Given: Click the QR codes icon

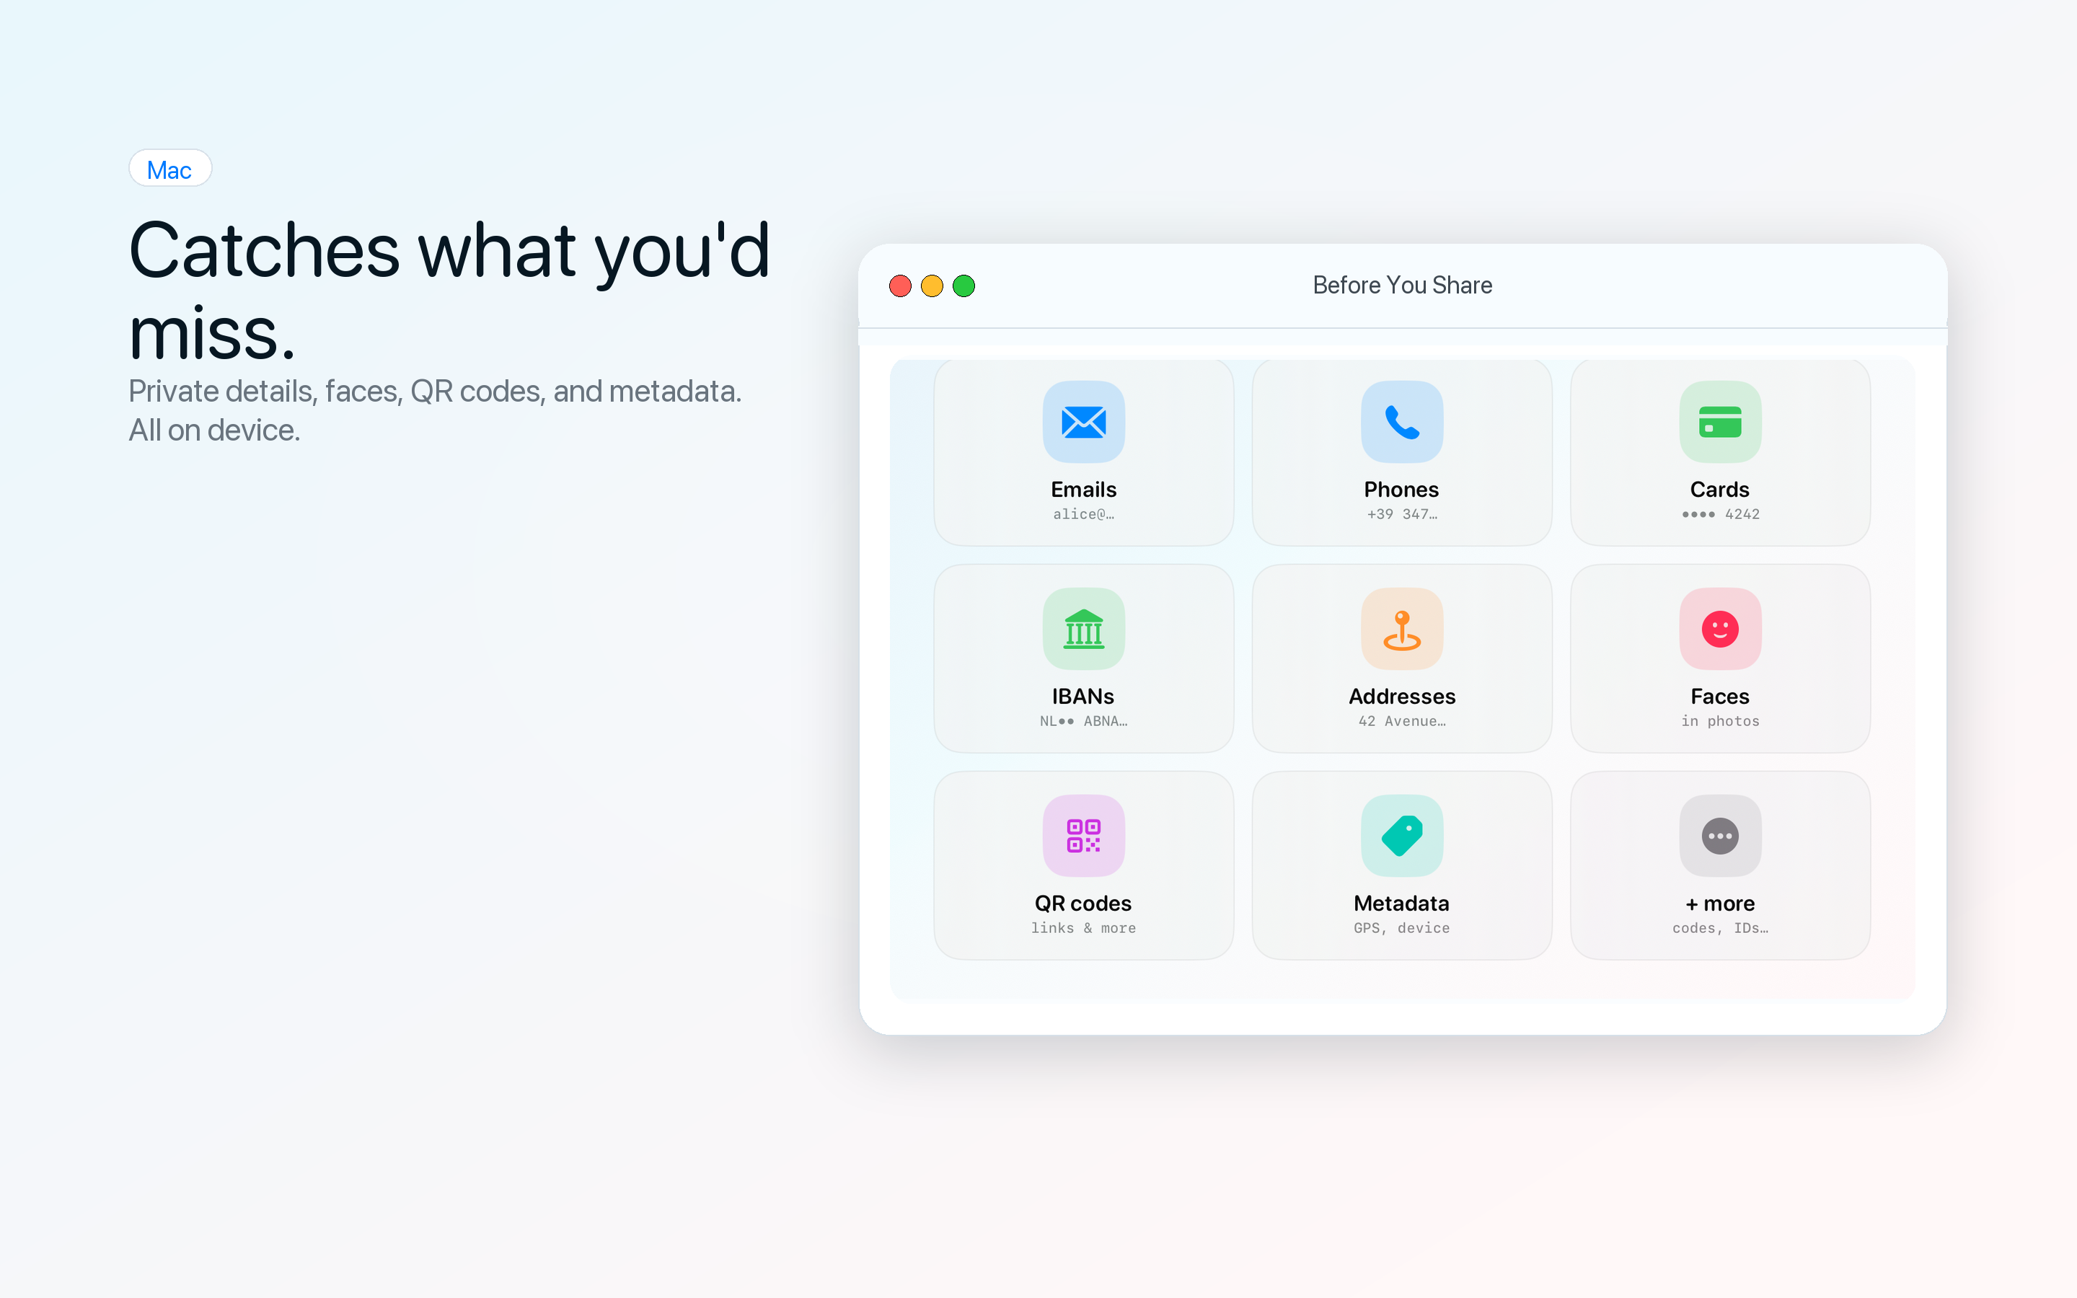Looking at the screenshot, I should click(x=1083, y=835).
